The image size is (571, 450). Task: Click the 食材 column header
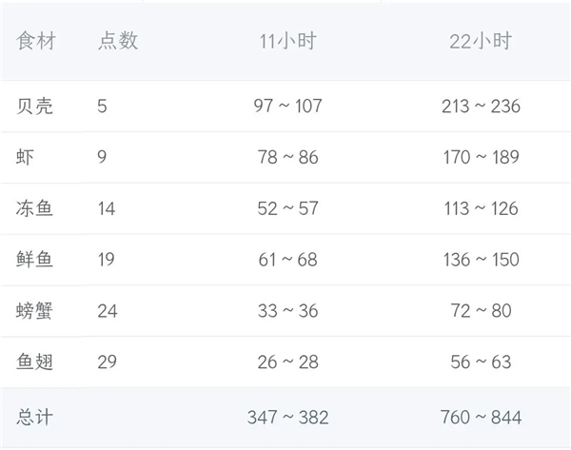pyautogui.click(x=35, y=41)
